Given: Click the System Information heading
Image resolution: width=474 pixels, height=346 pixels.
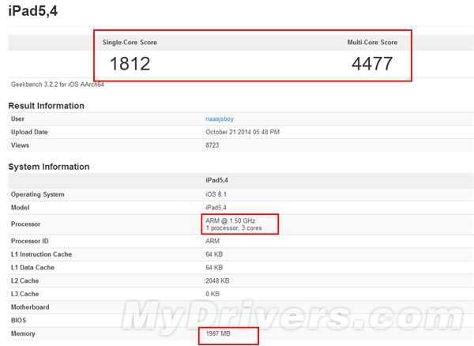Looking at the screenshot, I should 49,167.
